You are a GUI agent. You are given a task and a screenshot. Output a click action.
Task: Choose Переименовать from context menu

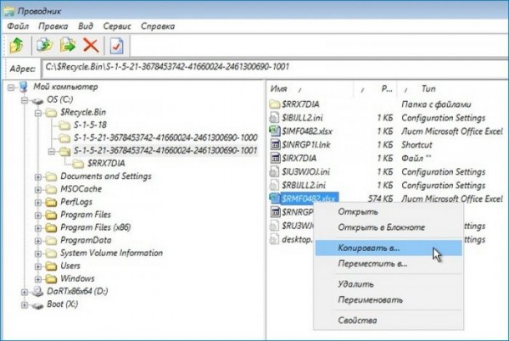(389, 299)
